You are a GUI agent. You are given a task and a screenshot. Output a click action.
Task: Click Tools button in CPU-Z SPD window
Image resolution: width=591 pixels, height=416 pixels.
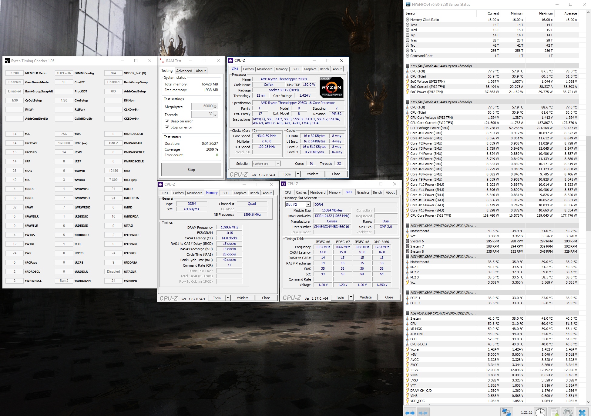point(340,298)
